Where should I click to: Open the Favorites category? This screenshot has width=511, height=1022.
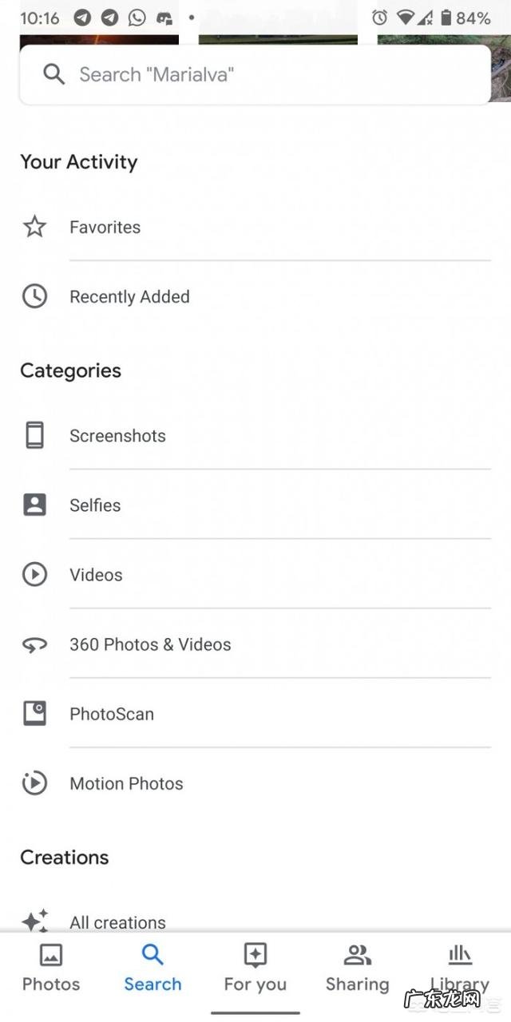click(105, 227)
